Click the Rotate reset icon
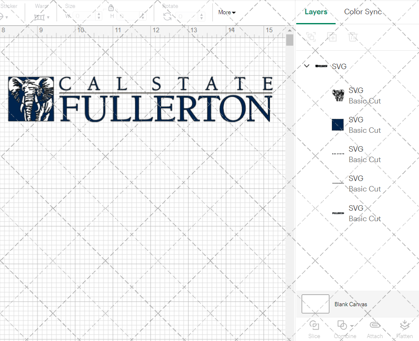This screenshot has height=341, width=419. [167, 17]
